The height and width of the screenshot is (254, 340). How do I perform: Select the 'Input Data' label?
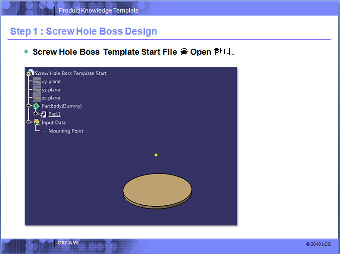click(x=53, y=122)
